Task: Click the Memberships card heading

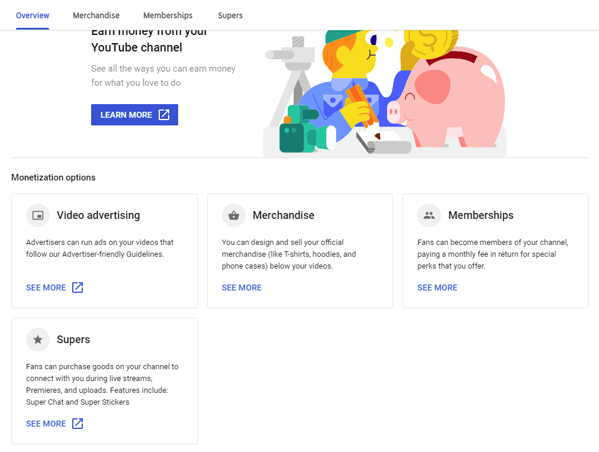Action: pos(481,215)
